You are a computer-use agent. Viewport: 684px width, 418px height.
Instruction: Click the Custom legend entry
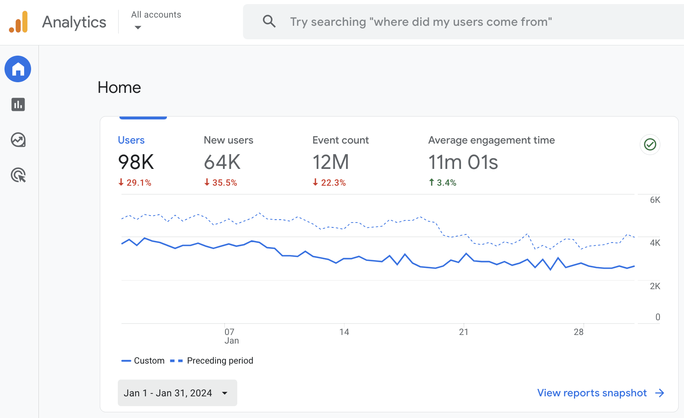coord(143,361)
